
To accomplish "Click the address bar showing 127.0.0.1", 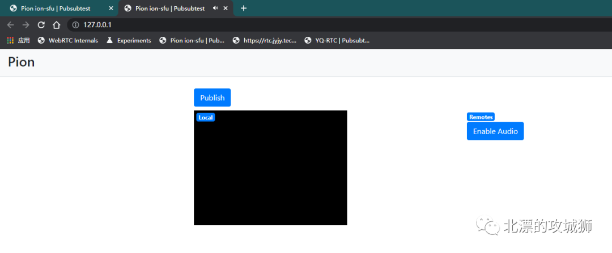I will (339, 25).
